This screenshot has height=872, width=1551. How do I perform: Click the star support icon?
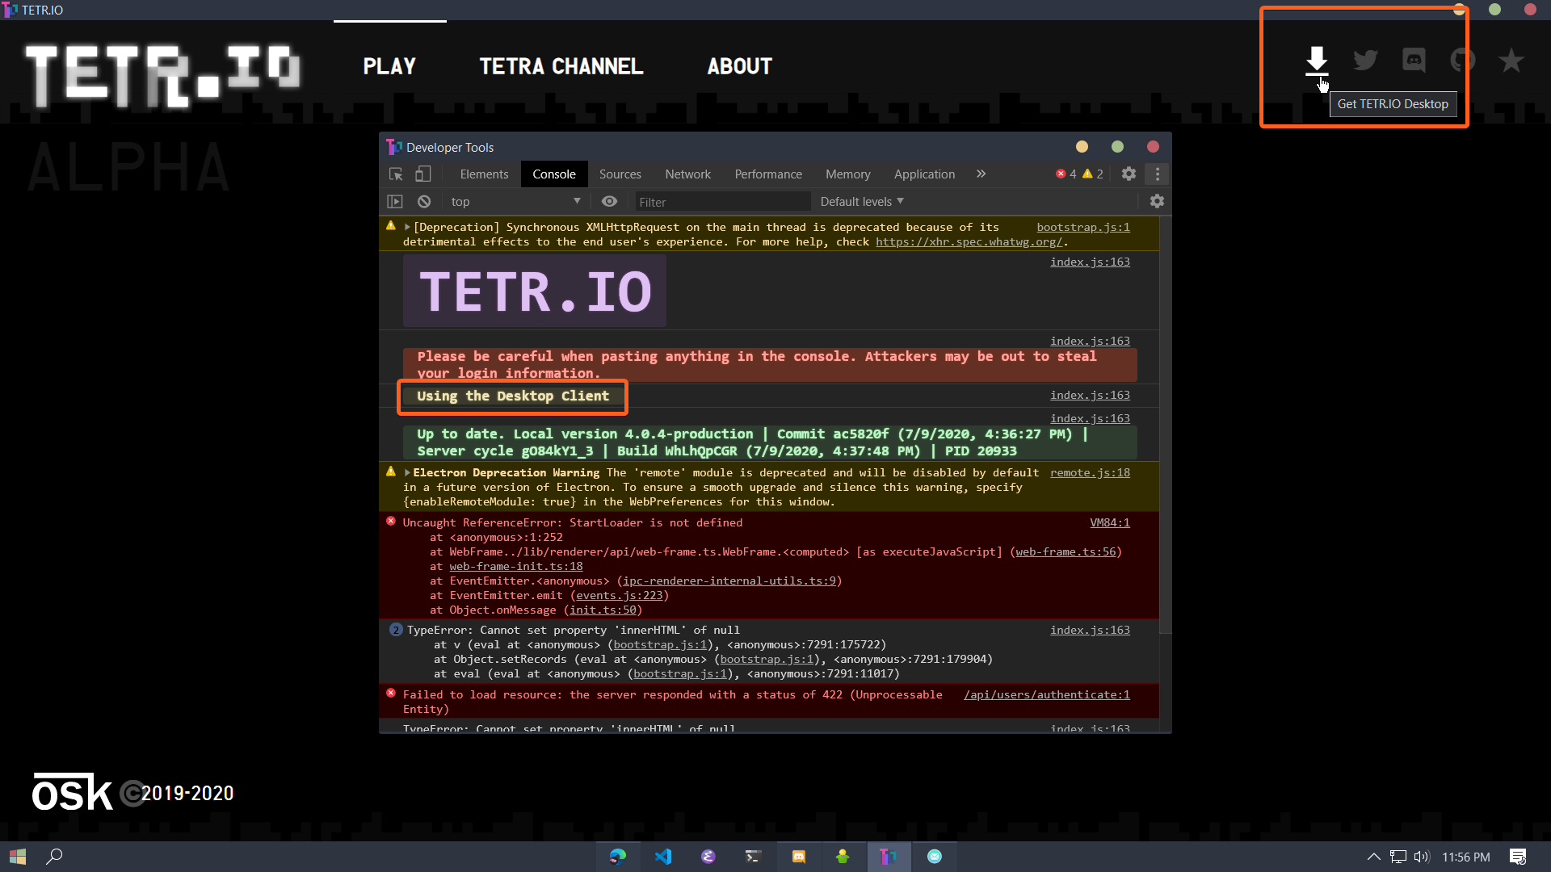(1511, 60)
